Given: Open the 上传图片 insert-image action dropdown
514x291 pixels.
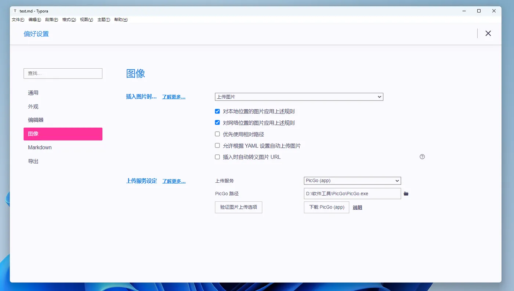Looking at the screenshot, I should point(299,97).
